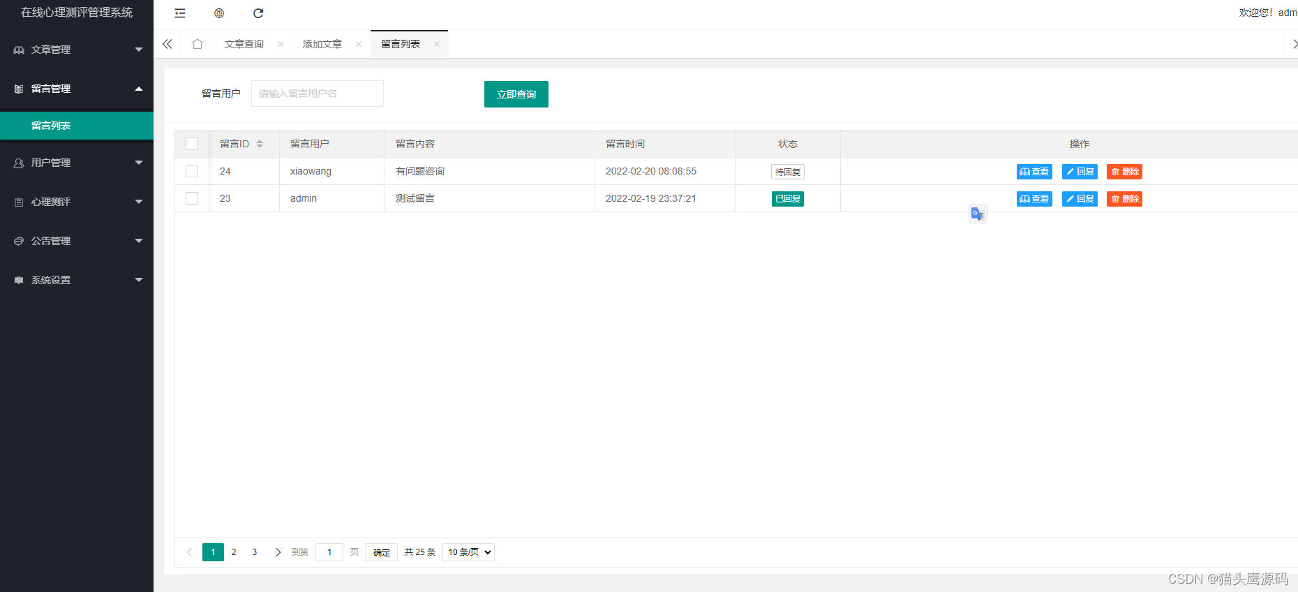This screenshot has width=1298, height=592.
Task: Select 留言列表 in the sidebar
Action: click(x=77, y=126)
